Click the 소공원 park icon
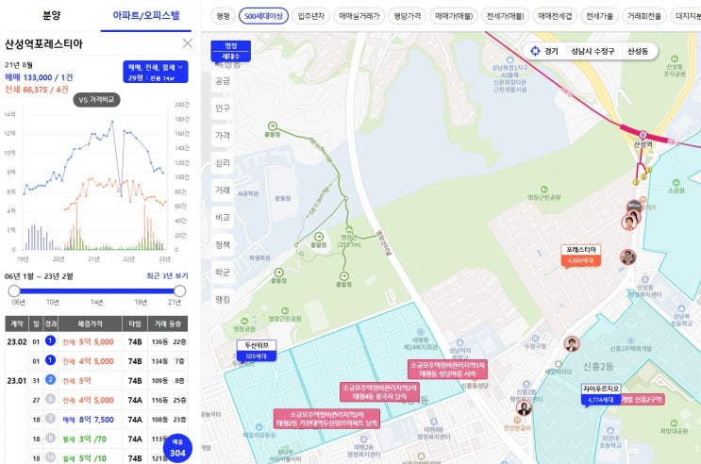 [x=676, y=183]
